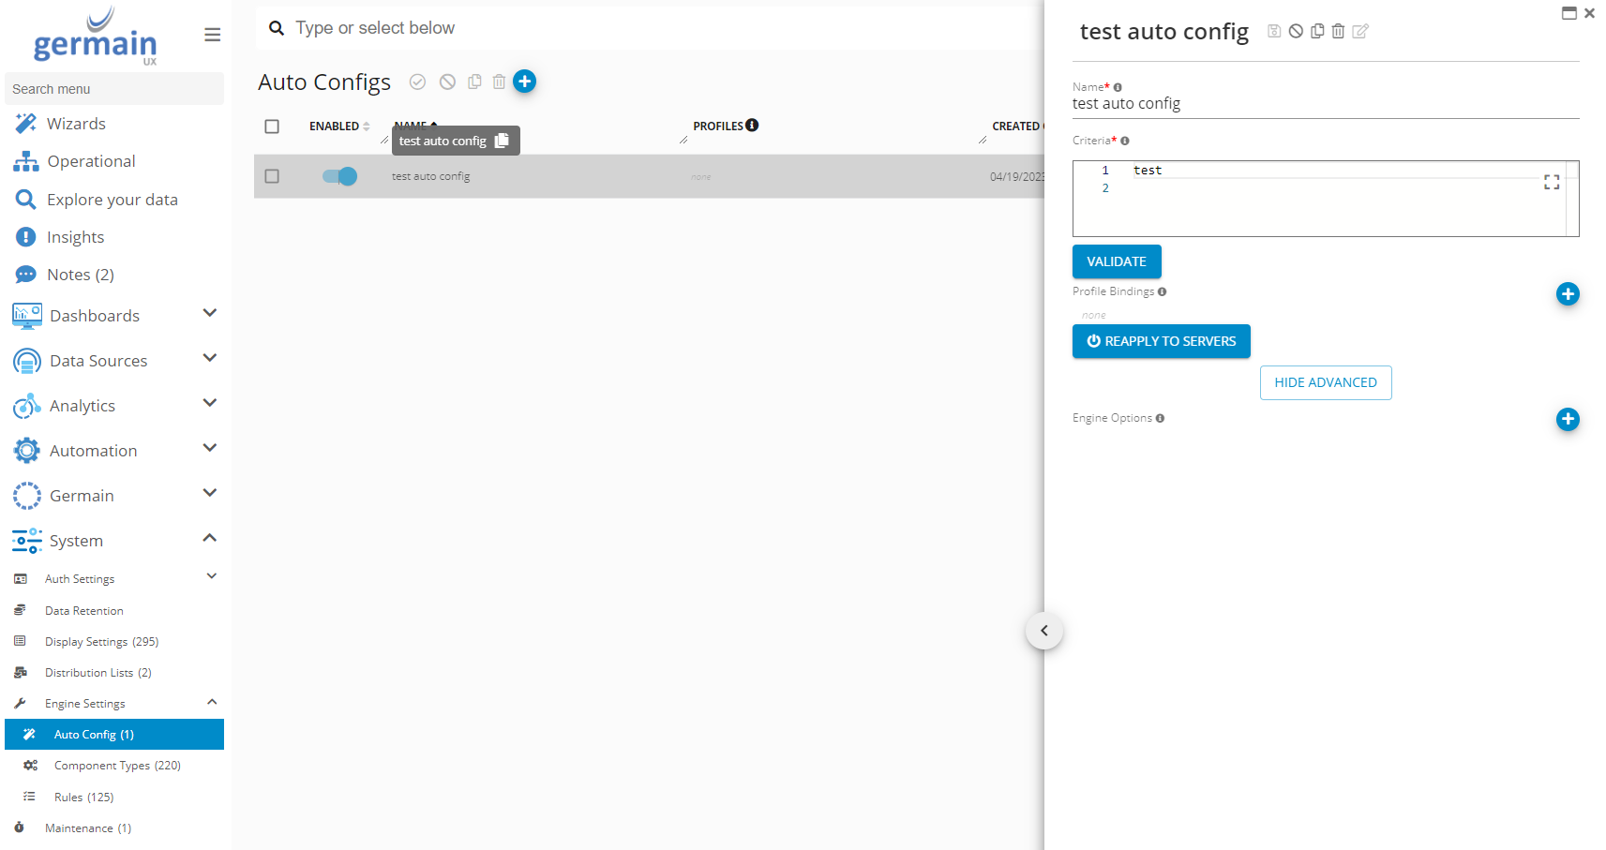Add a Profile Binding with plus icon
1606x850 pixels.
click(x=1567, y=294)
